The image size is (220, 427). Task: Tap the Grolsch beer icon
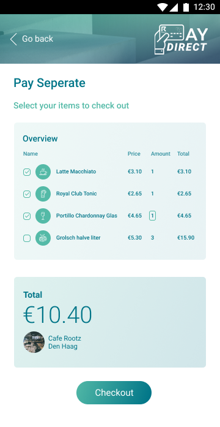pos(43,238)
